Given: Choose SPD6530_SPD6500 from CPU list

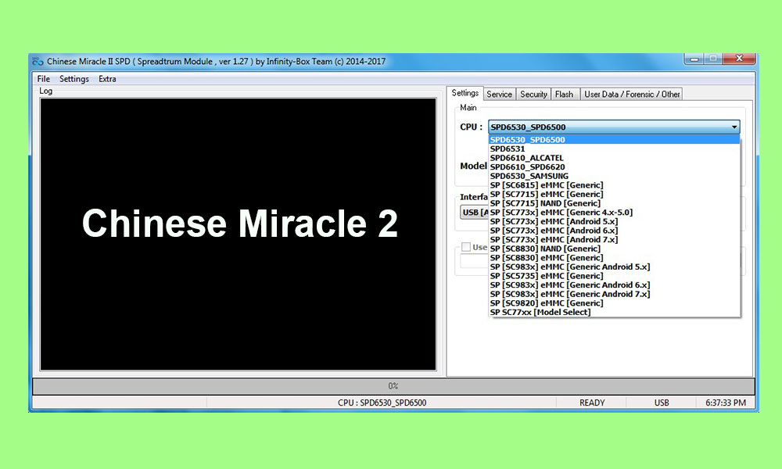Looking at the screenshot, I should 614,140.
